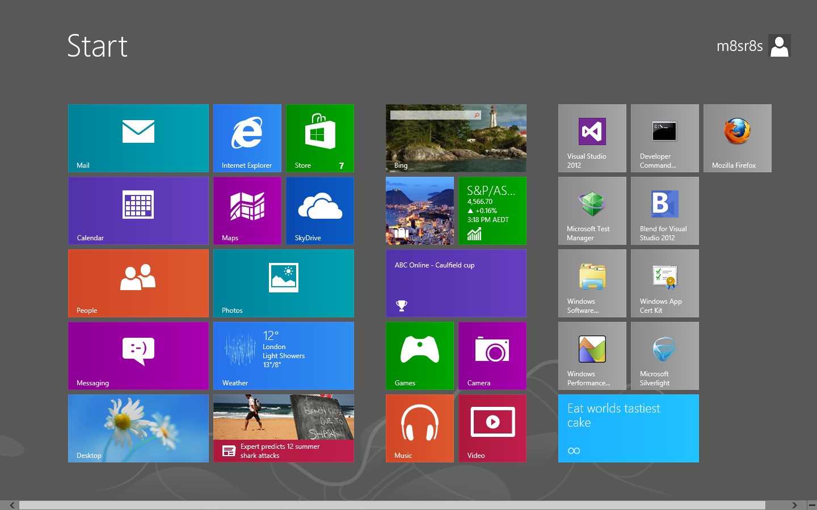This screenshot has width=817, height=510.
Task: Open the SkyDrive tile
Action: tap(320, 211)
